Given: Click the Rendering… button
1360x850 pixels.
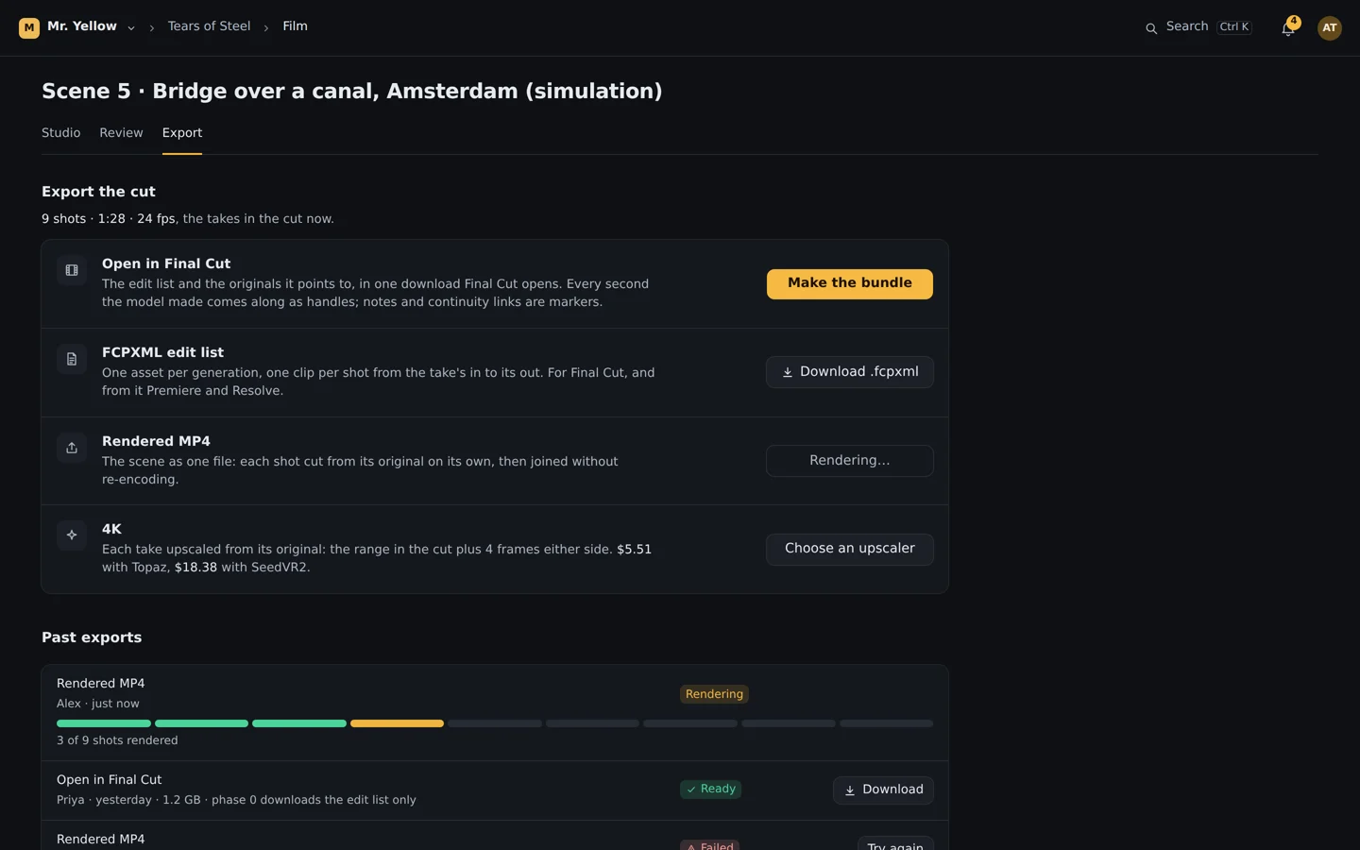Looking at the screenshot, I should click(x=850, y=461).
